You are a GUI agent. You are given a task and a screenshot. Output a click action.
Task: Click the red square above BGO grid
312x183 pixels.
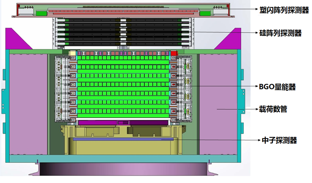coord(174,53)
